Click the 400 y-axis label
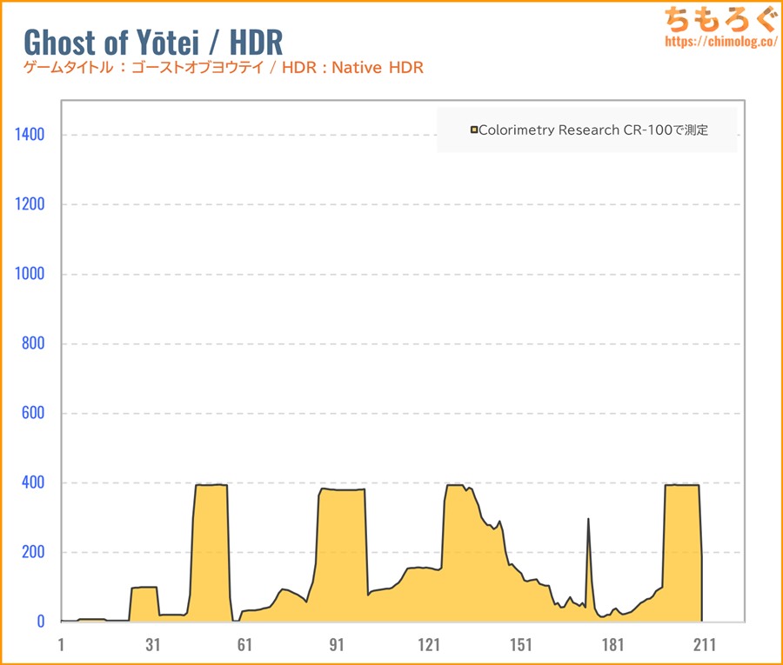Viewport: 783px width, 665px height. pos(33,482)
